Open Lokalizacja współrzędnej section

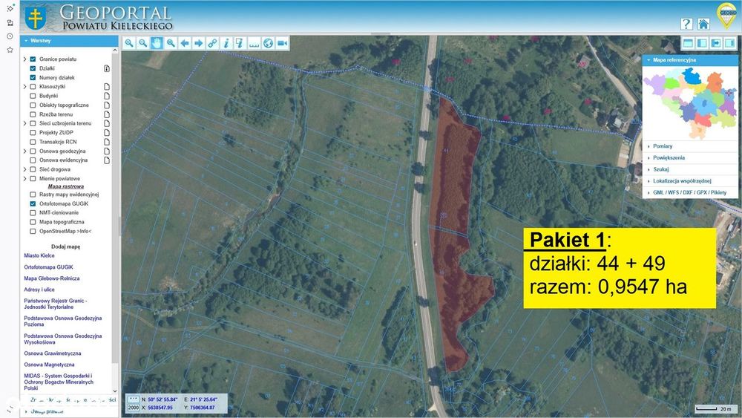pos(690,181)
